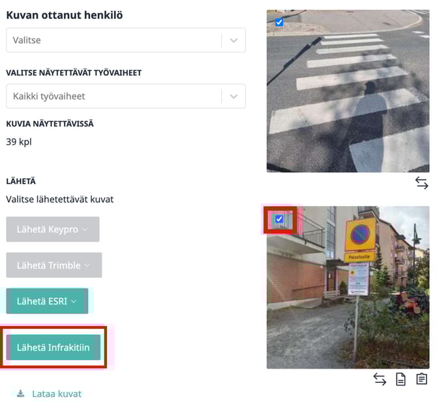Open document icon under street sign photo
Image resolution: width=437 pixels, height=407 pixels.
point(400,380)
